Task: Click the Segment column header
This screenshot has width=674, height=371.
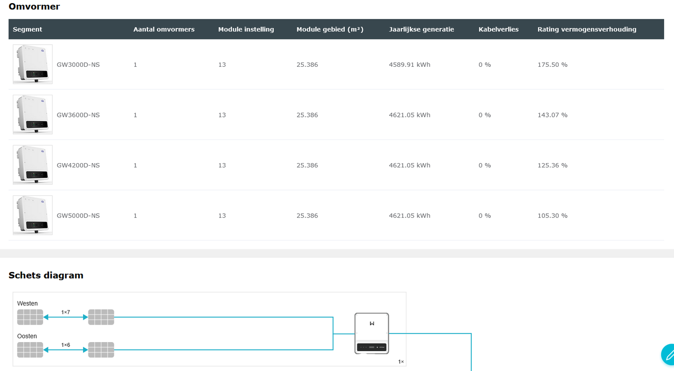Action: 27,29
